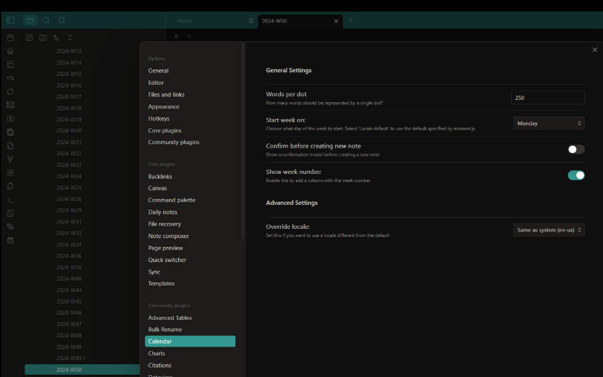Click the pin icon on Home tab
Image resolution: width=603 pixels, height=377 pixels.
point(251,21)
